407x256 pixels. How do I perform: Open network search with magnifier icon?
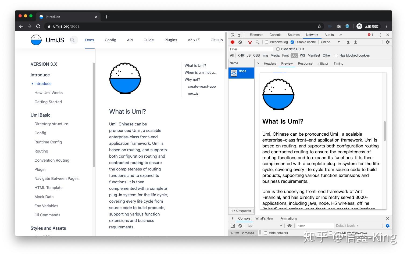(x=257, y=42)
